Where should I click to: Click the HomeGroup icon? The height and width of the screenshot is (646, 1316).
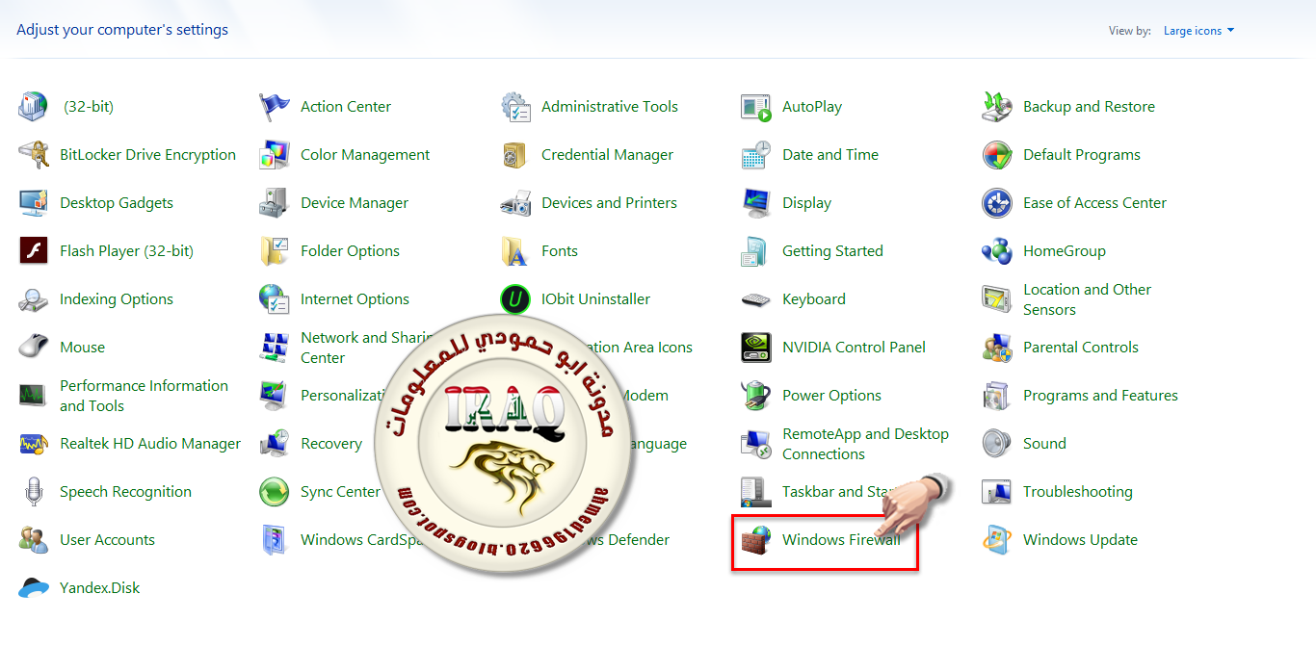[997, 251]
